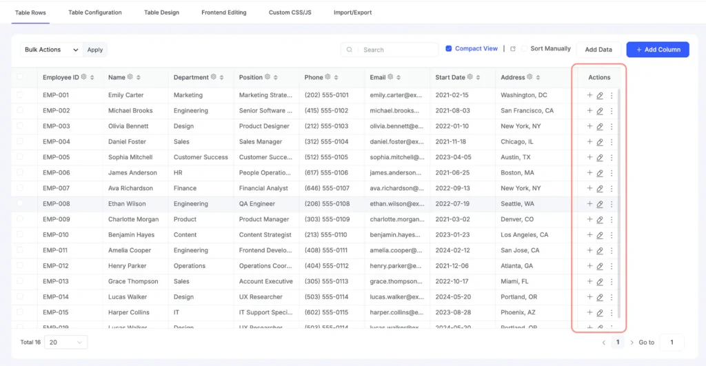This screenshot has width=706, height=366.
Task: Add a row after EMP-001 using plus icon
Action: (x=589, y=95)
